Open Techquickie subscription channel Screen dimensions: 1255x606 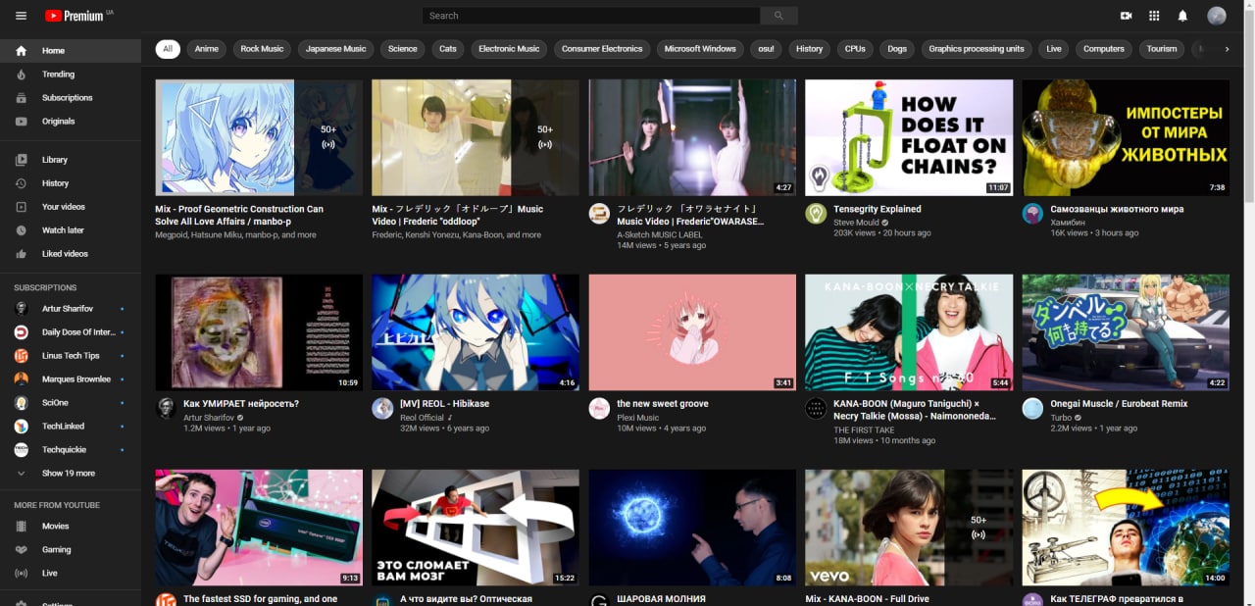click(71, 450)
